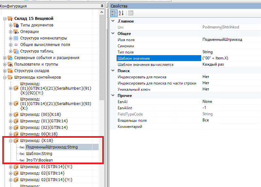Select the Склад 15 Вещевой root icon

(x=10, y=19)
